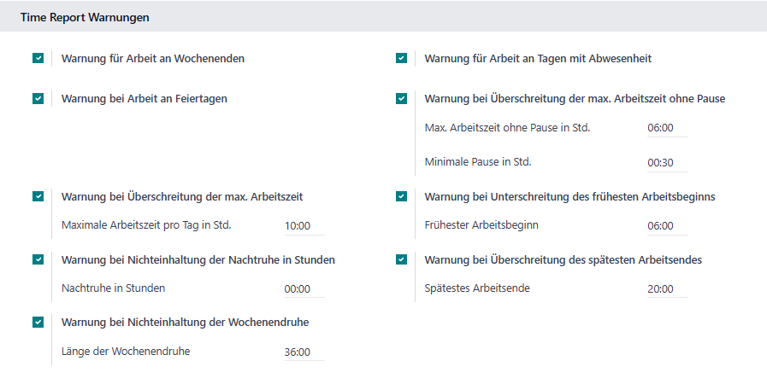767x384 pixels.
Task: Click the Warnung bei Nichteinhaltung der Wochenendruhe label
Action: tap(185, 322)
